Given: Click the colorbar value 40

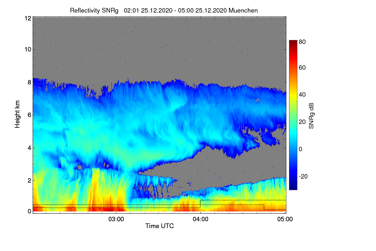Looking at the screenshot, I should point(302,94).
